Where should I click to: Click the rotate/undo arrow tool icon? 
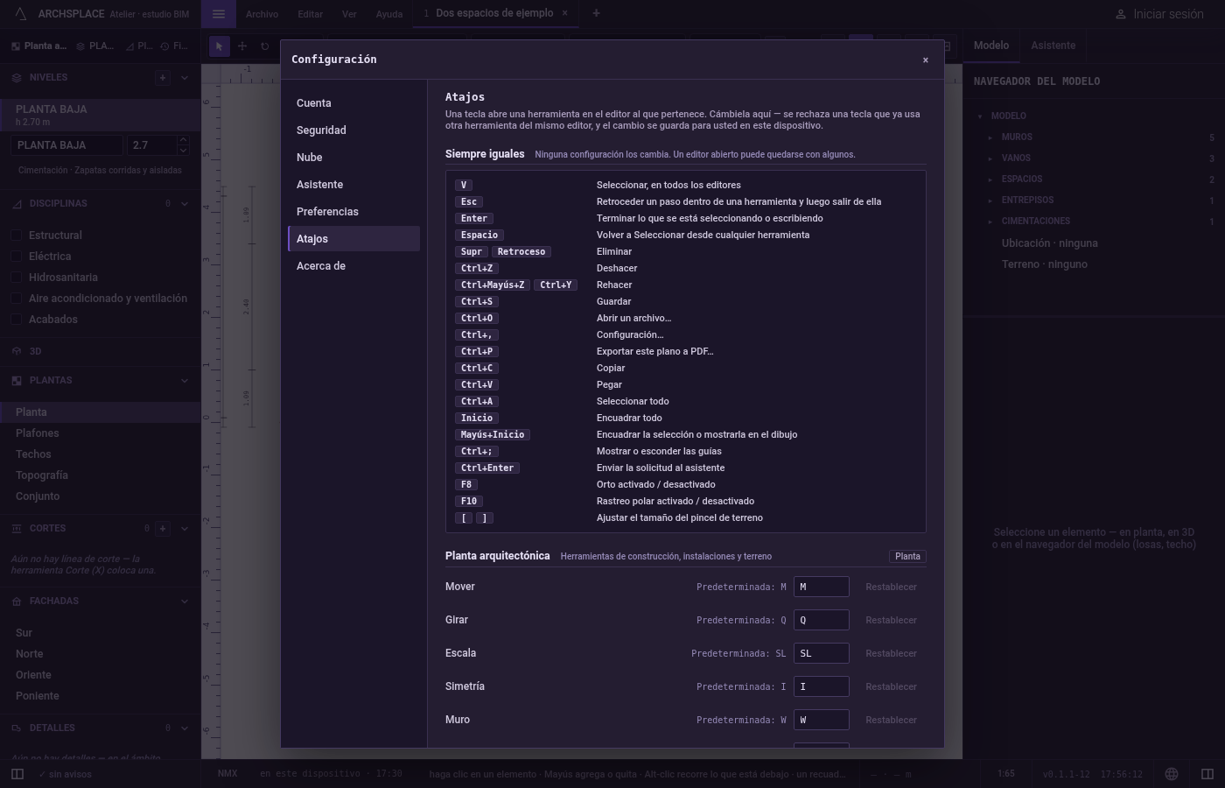(264, 46)
